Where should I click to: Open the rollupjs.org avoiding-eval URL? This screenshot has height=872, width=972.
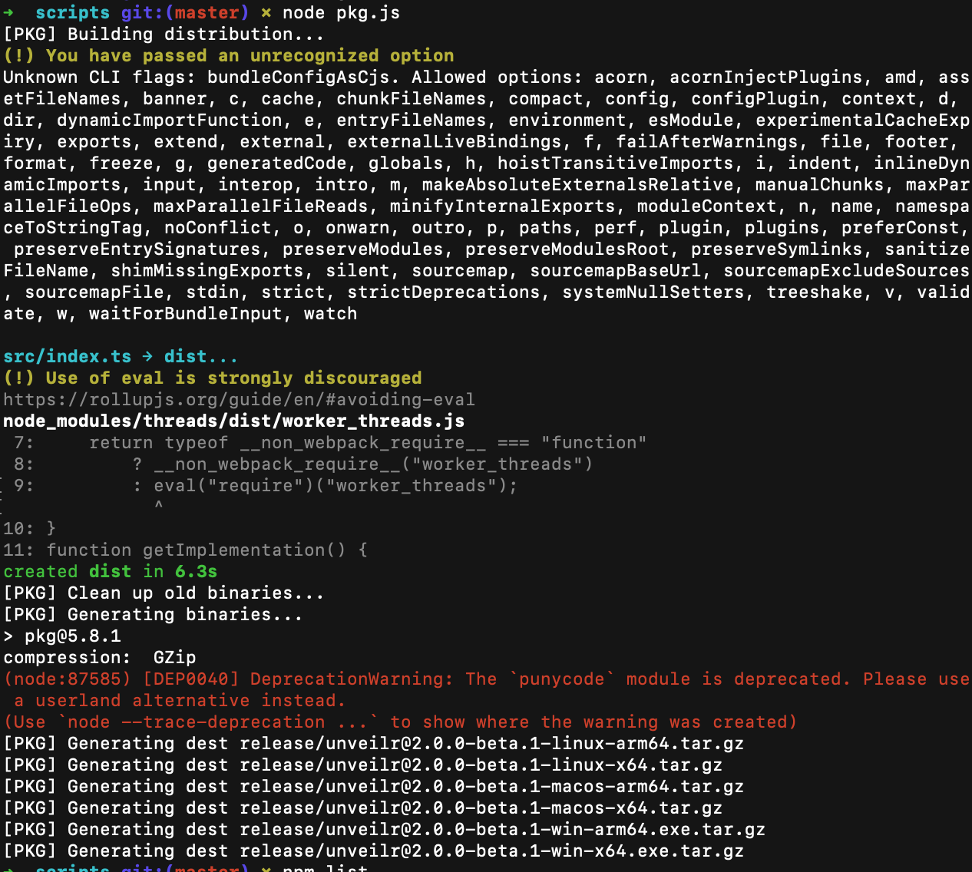(x=239, y=400)
